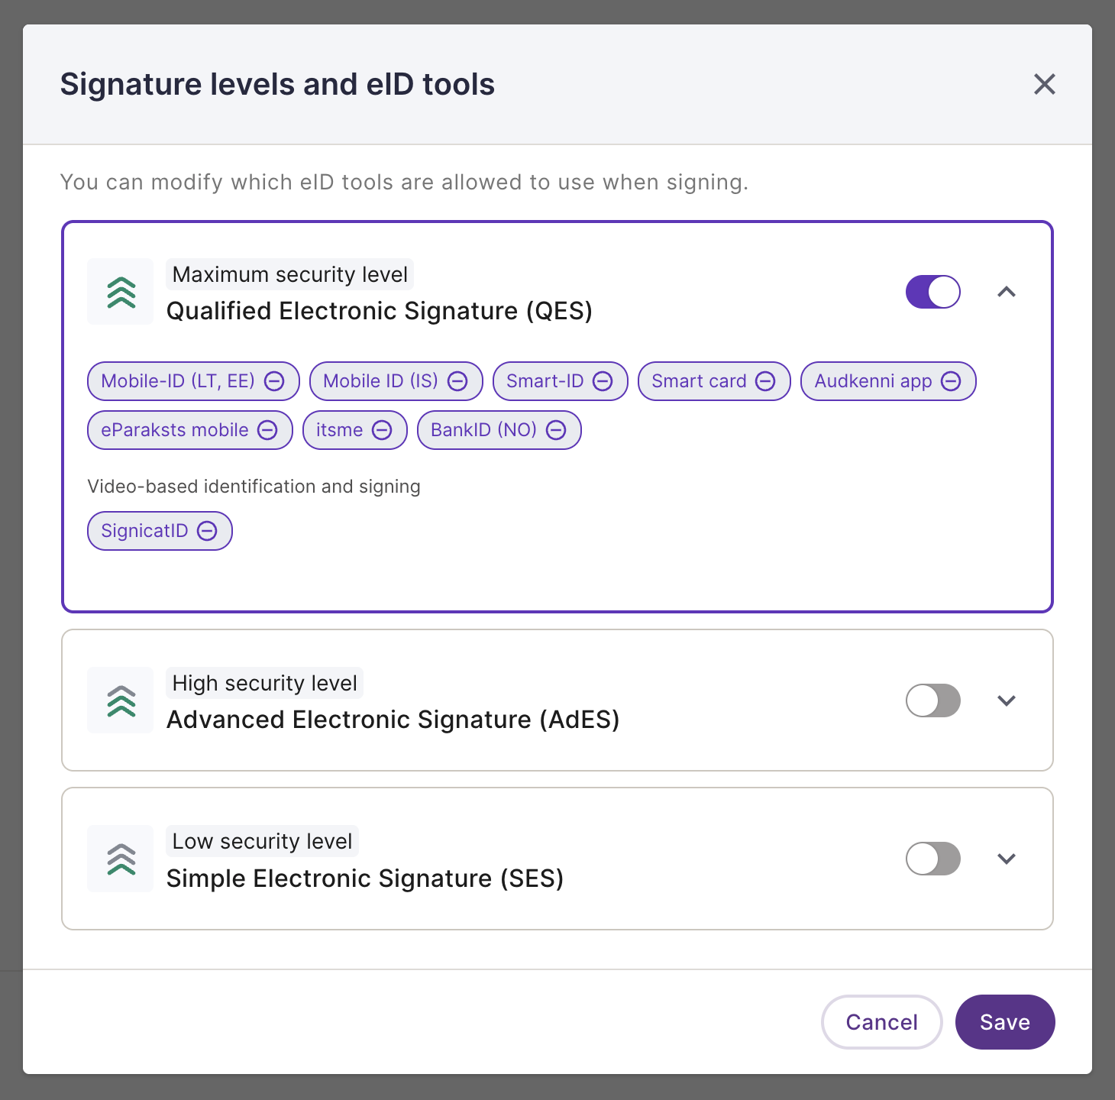Click SignicatID minus icon
1115x1100 pixels.
207,531
